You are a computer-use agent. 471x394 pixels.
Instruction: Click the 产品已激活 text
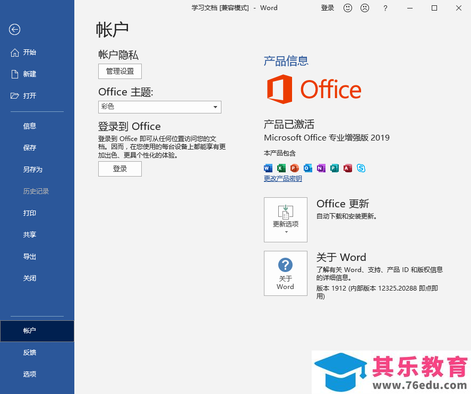click(289, 124)
